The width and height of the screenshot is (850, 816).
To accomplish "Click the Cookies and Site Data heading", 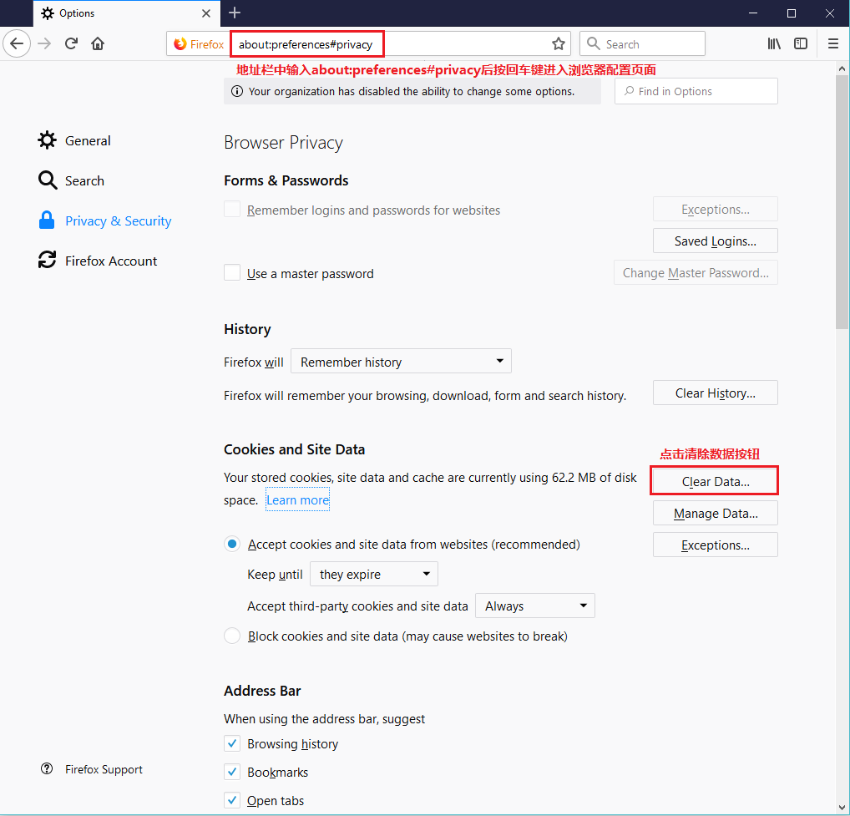I will pyautogui.click(x=295, y=449).
